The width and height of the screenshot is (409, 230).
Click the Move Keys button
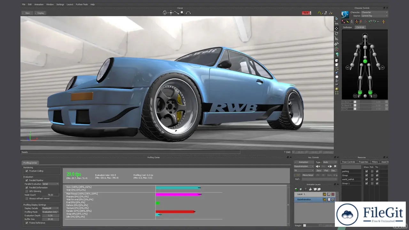[308, 175]
